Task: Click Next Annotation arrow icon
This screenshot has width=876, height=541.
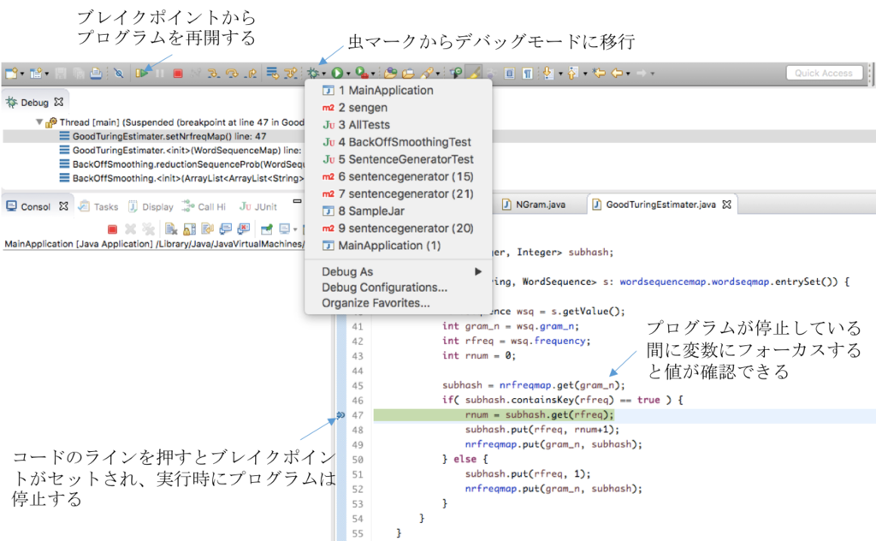Action: pyautogui.click(x=548, y=74)
